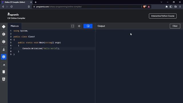Bookmark this page with the bookmark icon
This screenshot has width=183, height=103.
point(29,7)
